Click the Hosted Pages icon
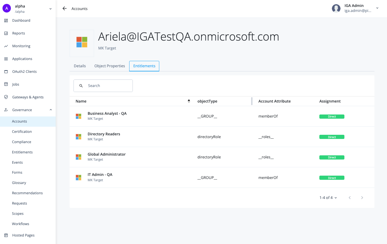The height and width of the screenshot is (244, 387). point(6,235)
